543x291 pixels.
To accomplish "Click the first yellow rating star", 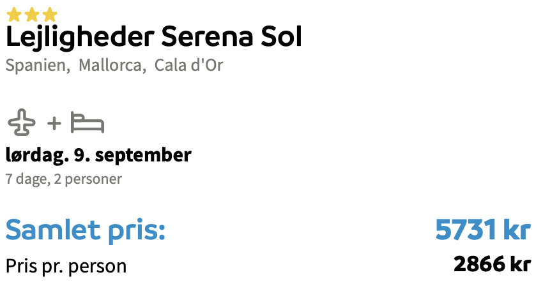I will [14, 15].
